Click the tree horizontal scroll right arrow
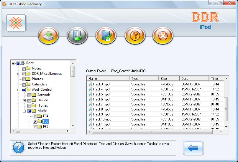This screenshot has height=162, width=238. 68,131
